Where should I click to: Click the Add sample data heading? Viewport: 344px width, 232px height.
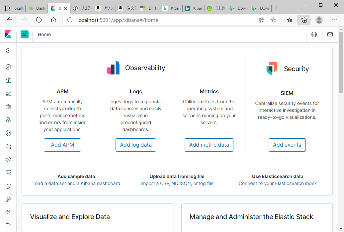point(76,176)
